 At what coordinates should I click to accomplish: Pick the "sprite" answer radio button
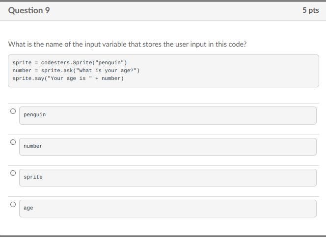[13, 173]
